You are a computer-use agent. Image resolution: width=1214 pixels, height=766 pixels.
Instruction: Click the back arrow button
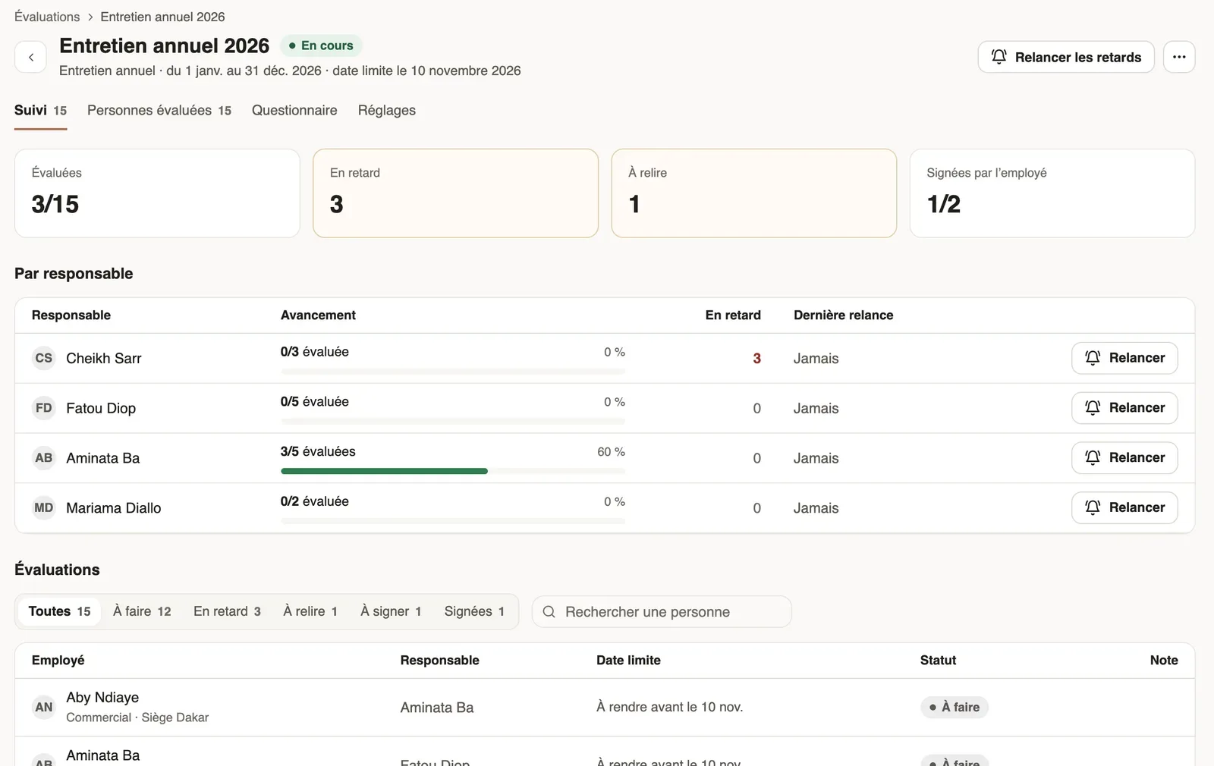[x=31, y=57]
